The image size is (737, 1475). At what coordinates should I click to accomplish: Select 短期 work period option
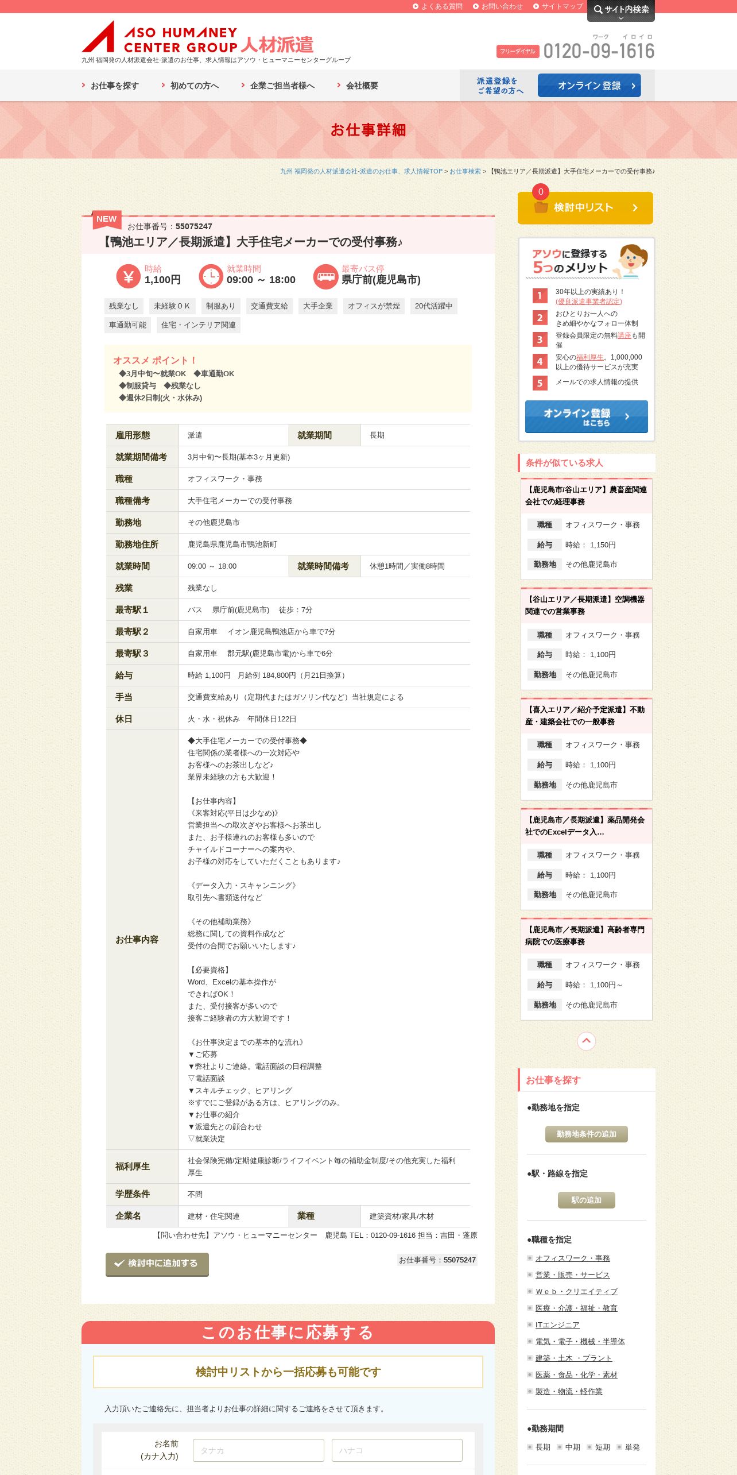click(x=599, y=1447)
